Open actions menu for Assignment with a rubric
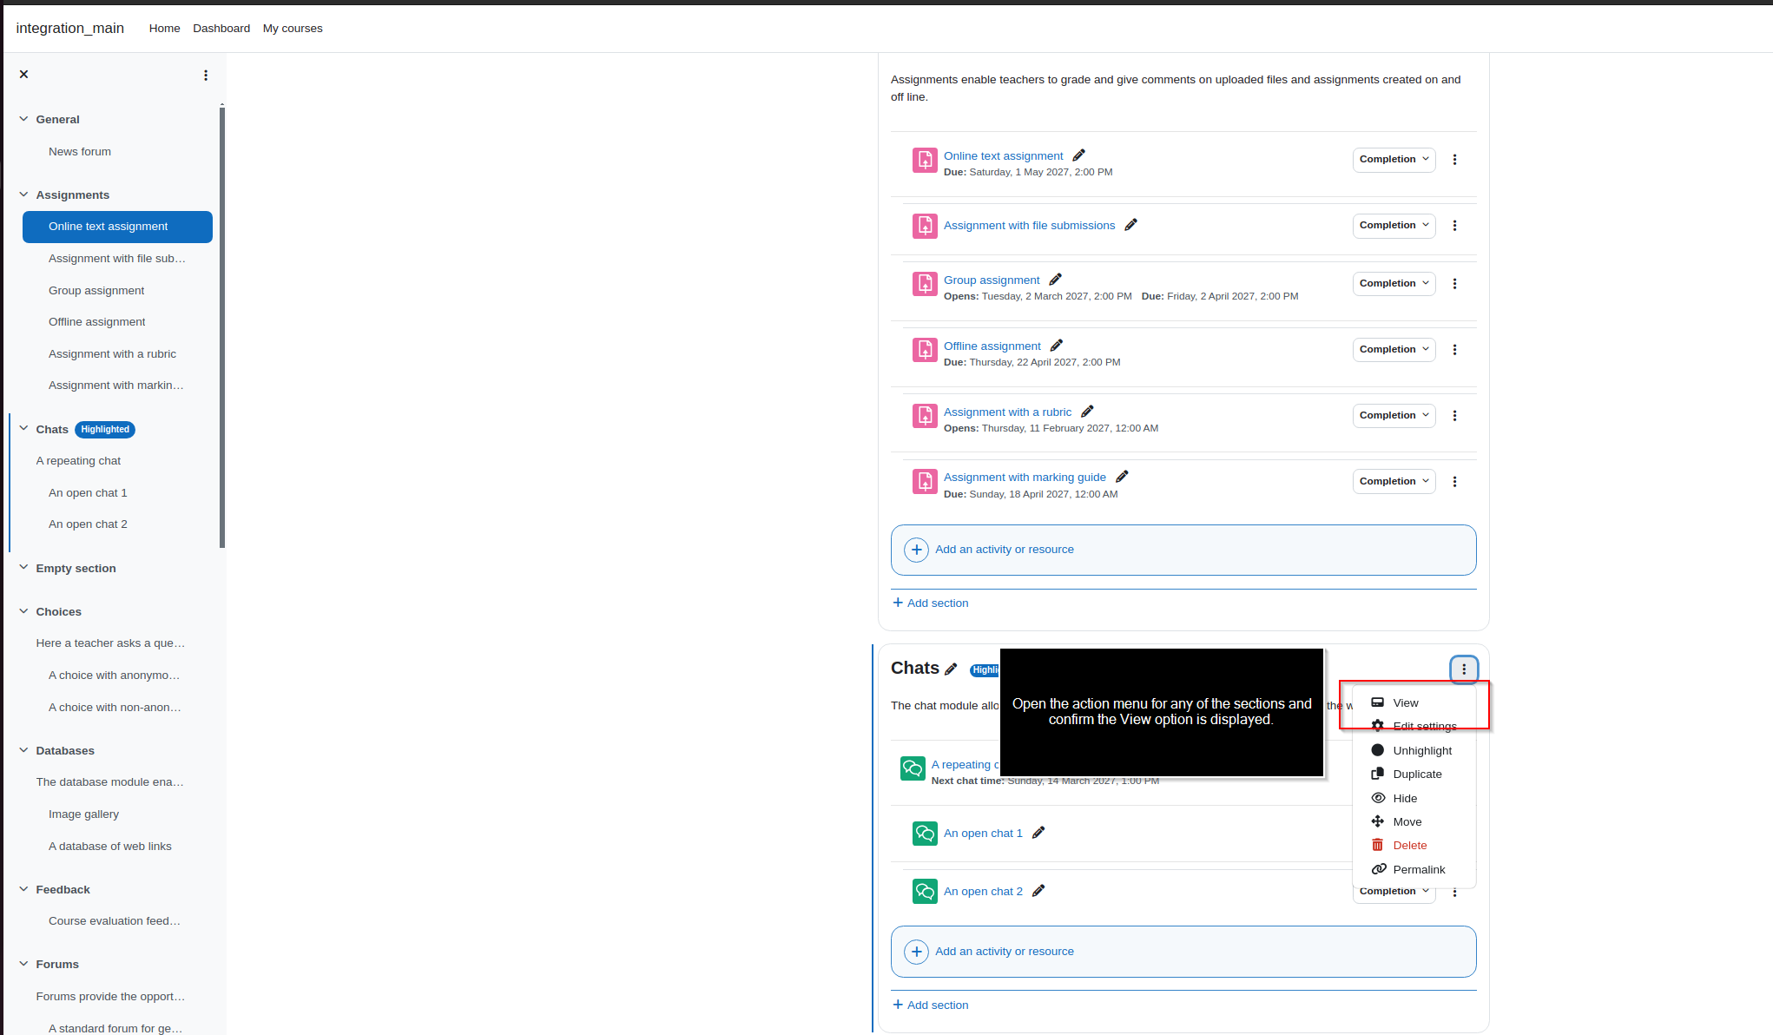Viewport: 1773px width, 1035px height. (1455, 416)
